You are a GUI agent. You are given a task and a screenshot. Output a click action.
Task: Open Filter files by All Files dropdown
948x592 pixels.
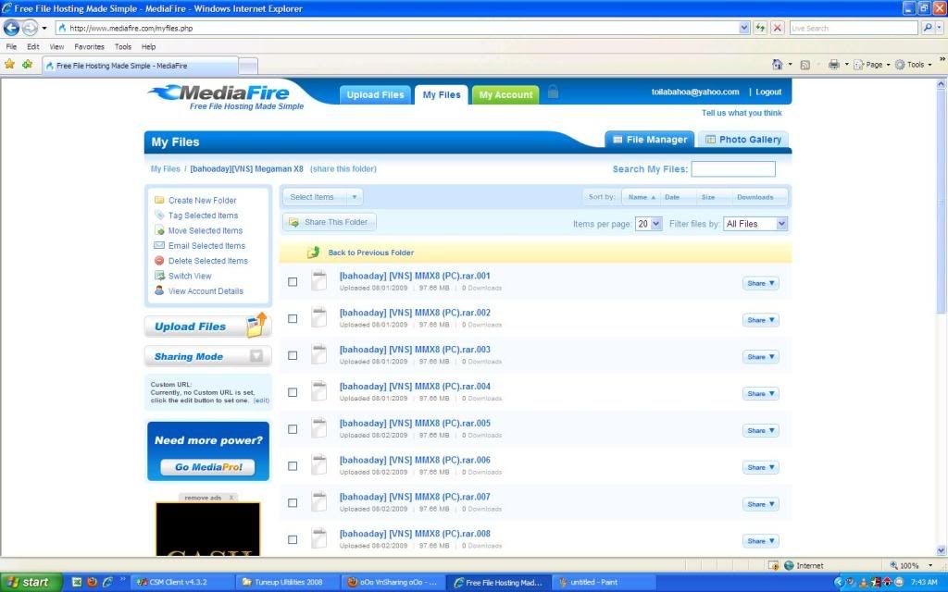point(755,224)
